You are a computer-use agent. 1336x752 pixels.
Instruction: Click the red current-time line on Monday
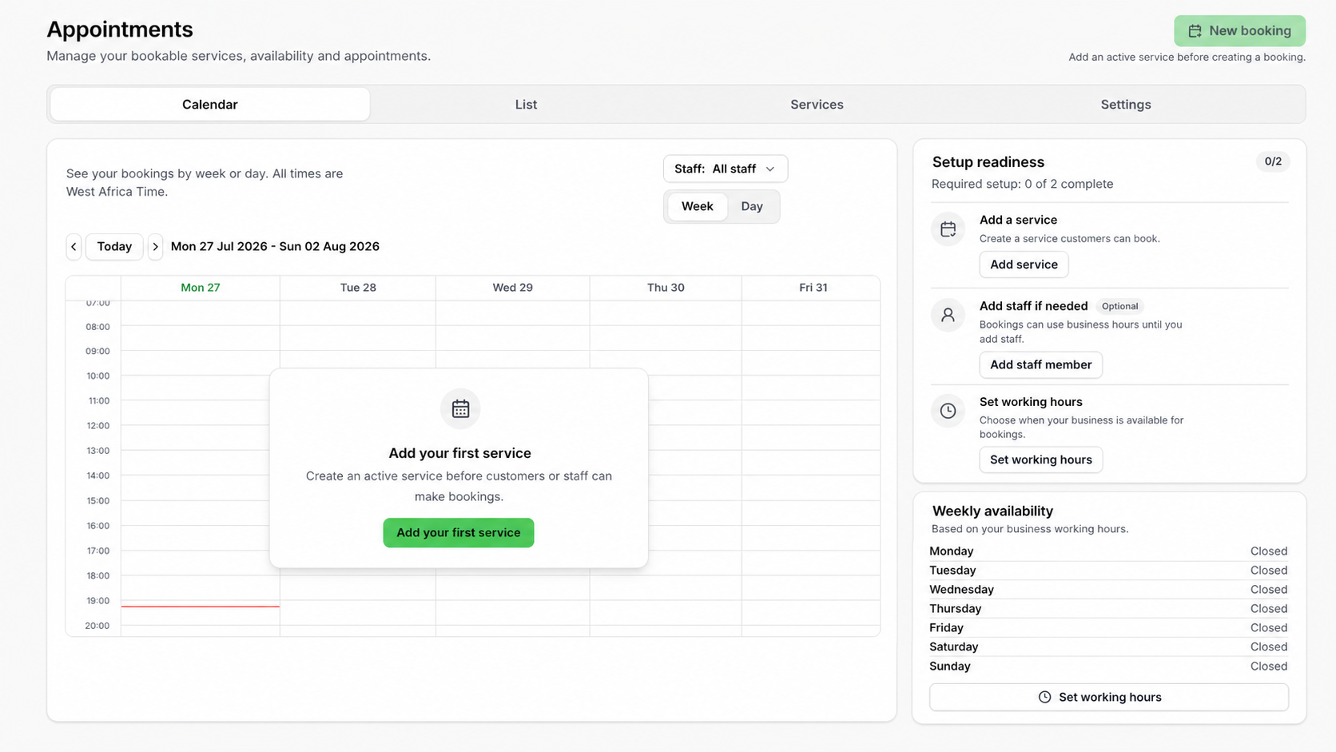pos(201,607)
